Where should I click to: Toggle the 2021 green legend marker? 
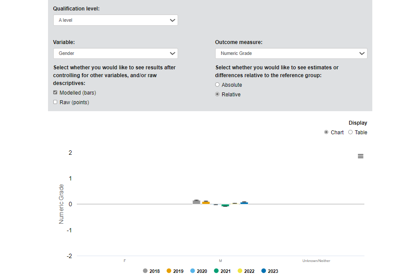222,271
